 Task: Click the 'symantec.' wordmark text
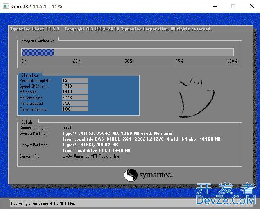(156, 175)
